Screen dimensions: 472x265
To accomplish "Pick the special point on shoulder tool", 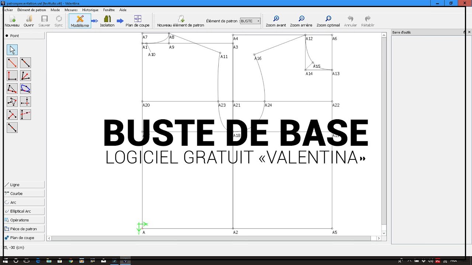I will (12, 89).
